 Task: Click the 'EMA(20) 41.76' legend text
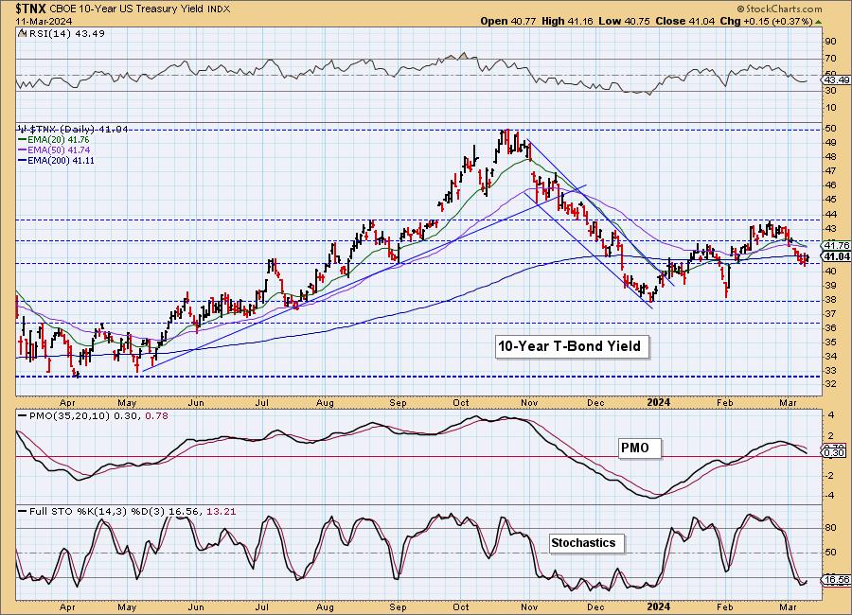pyautogui.click(x=58, y=140)
